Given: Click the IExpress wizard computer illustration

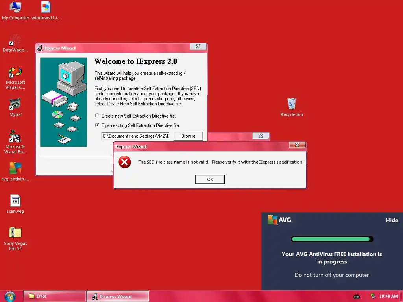Looking at the screenshot, I should pyautogui.click(x=63, y=102).
